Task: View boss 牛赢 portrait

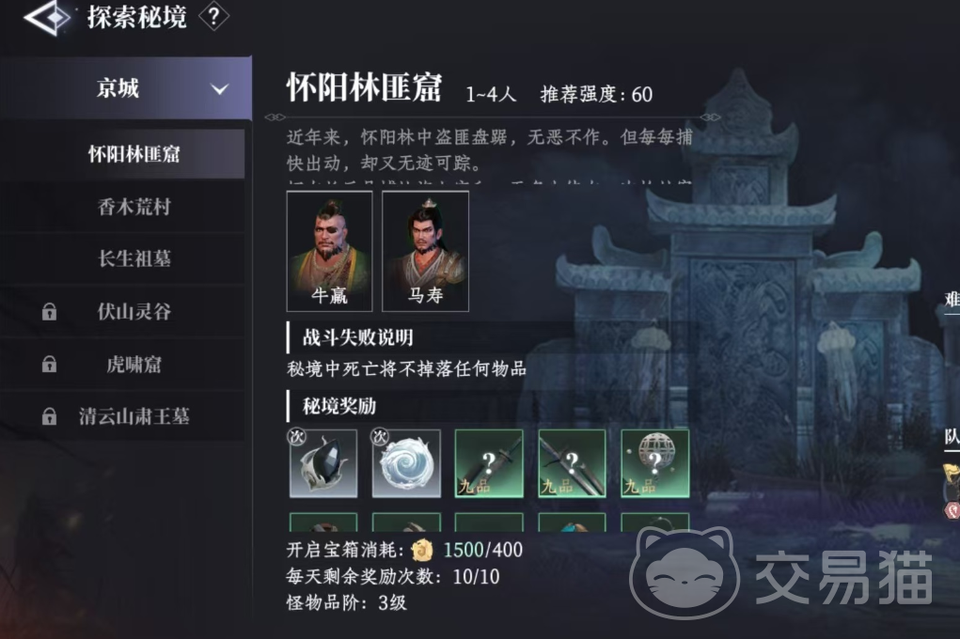Action: [329, 251]
